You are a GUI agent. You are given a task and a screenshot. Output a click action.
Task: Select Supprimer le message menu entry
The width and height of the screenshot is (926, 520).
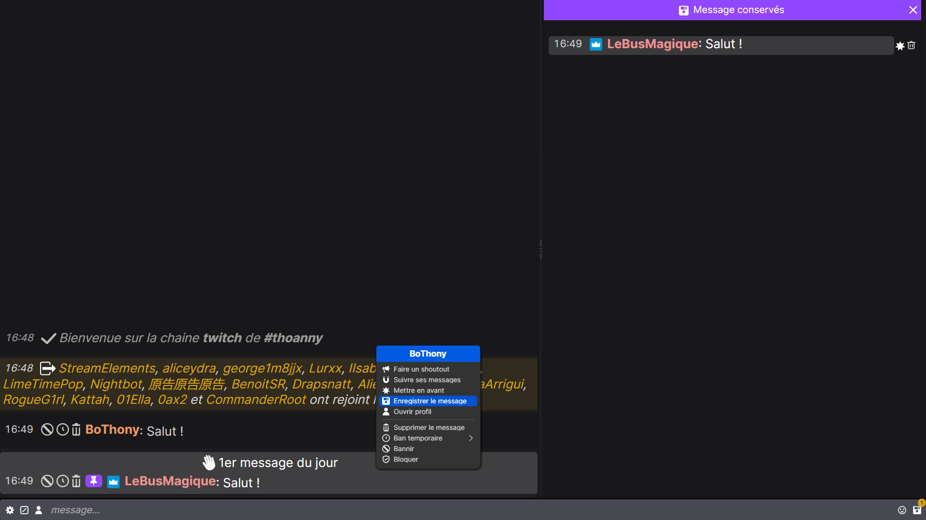pos(428,427)
